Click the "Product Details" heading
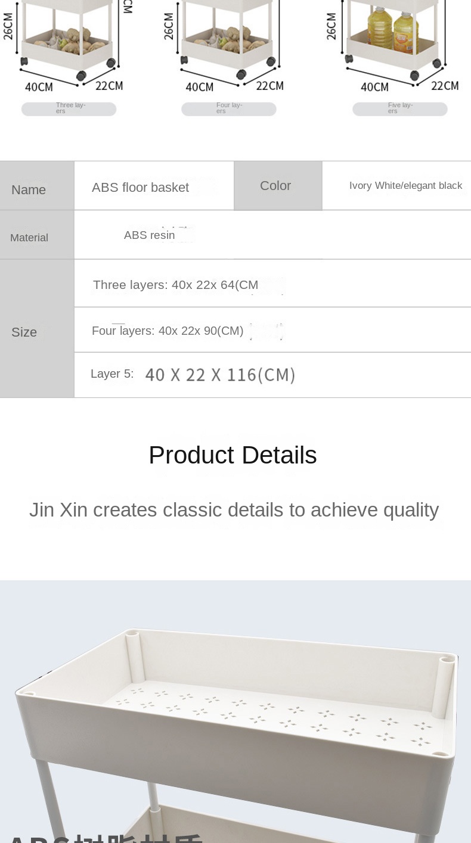Screen dimensions: 471x843 click(x=233, y=455)
